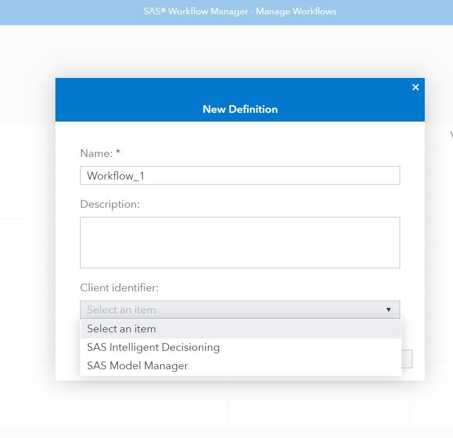Viewport: 453px width, 438px height.
Task: Click the cut-off column header at right edge
Action: pos(451,135)
